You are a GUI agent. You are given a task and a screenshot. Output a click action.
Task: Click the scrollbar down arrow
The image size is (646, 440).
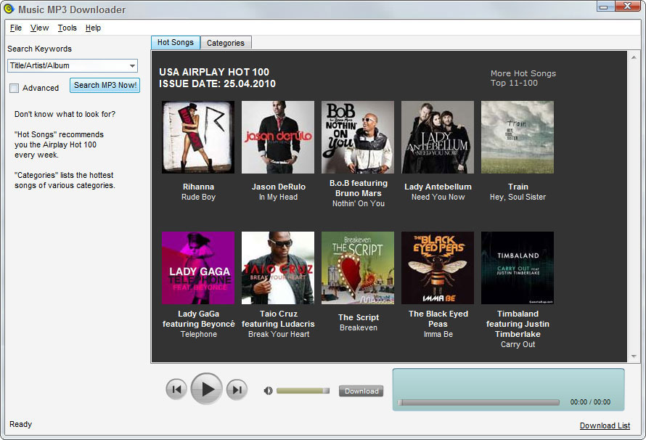click(x=634, y=357)
